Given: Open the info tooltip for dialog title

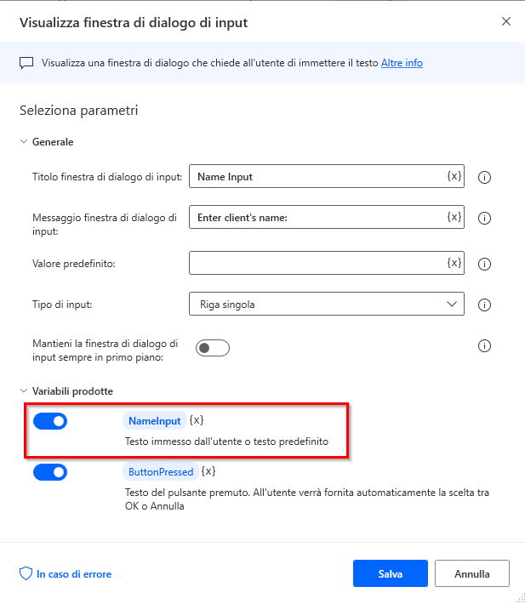Looking at the screenshot, I should 485,177.
